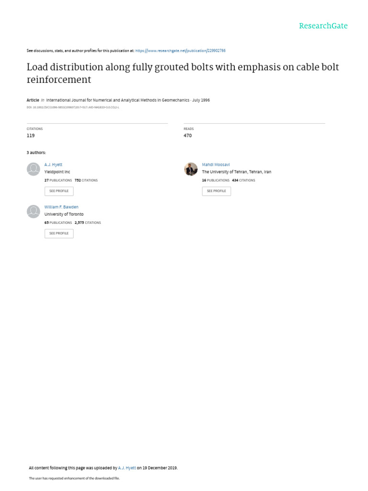368x491 pixels.
Task: Click the reads count 470
Action: (x=188, y=136)
